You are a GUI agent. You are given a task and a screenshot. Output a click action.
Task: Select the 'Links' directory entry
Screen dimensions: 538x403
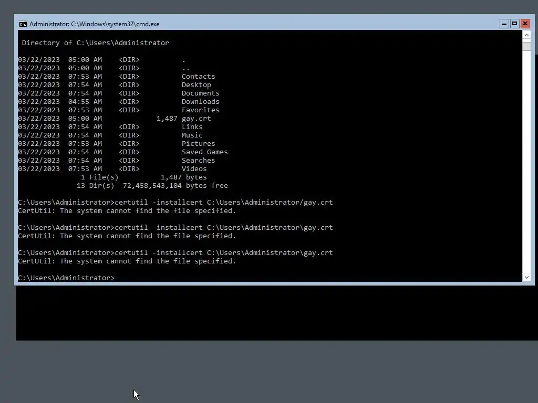point(192,127)
